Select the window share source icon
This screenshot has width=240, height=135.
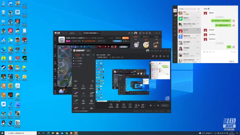coord(124,105)
